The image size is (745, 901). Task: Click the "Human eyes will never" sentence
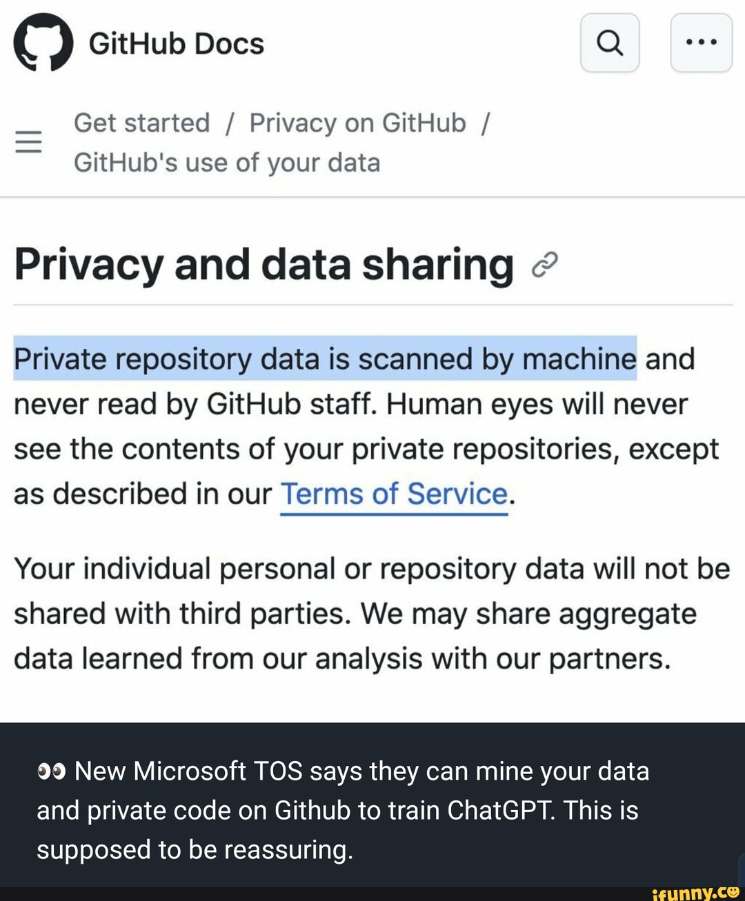(537, 405)
